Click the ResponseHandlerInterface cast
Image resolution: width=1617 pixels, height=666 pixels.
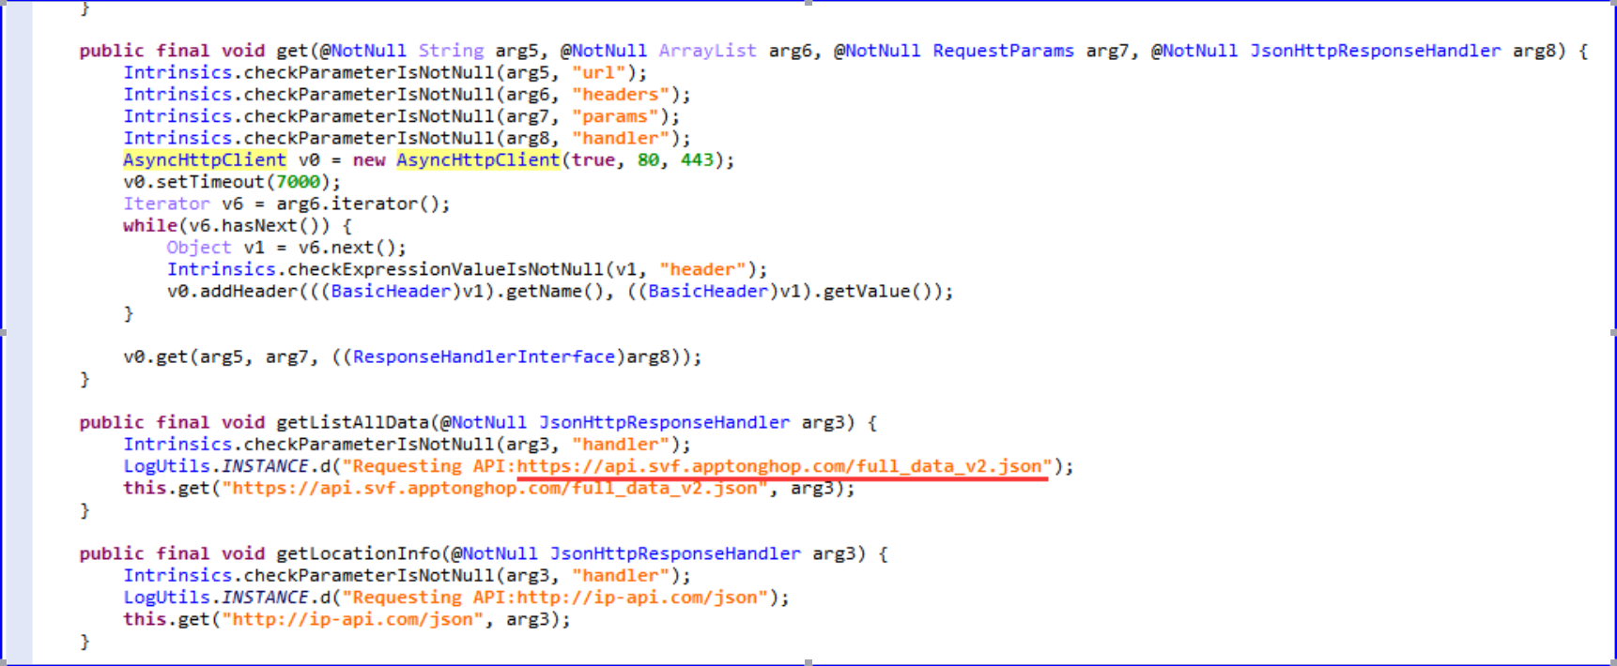point(484,356)
